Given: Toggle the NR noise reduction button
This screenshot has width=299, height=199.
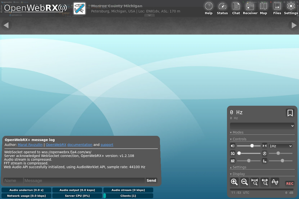Looking at the screenshot, I should [233, 161].
